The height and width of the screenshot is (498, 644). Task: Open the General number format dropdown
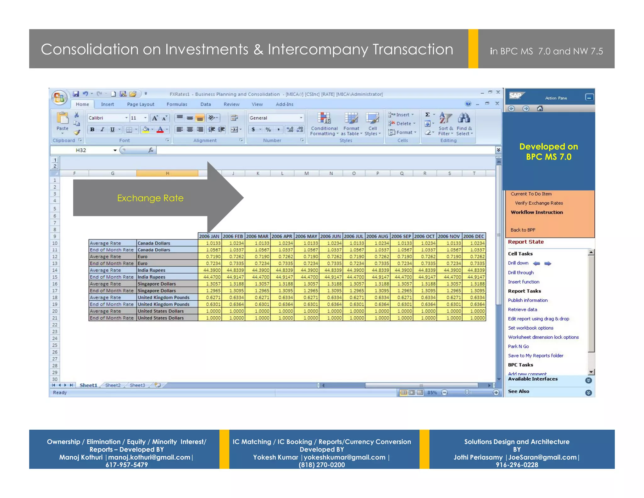[301, 118]
